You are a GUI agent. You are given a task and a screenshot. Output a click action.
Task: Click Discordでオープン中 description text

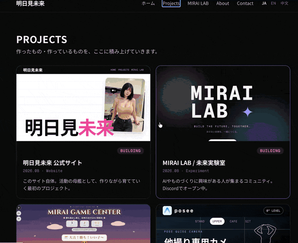(x=185, y=189)
